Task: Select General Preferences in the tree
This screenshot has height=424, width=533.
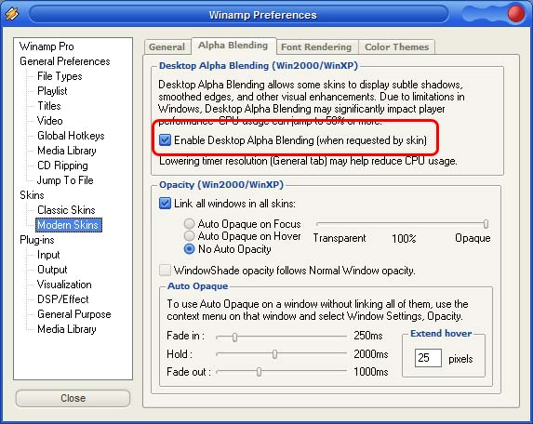Action: (x=65, y=61)
